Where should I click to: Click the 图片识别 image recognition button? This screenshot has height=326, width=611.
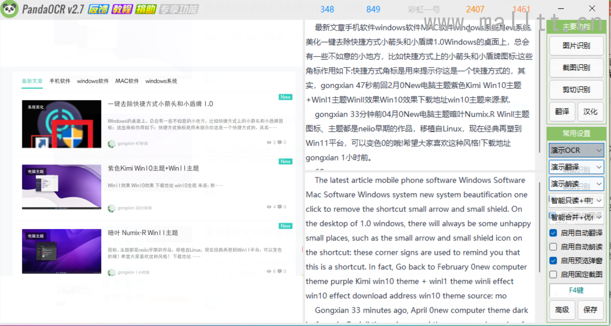pyautogui.click(x=576, y=45)
